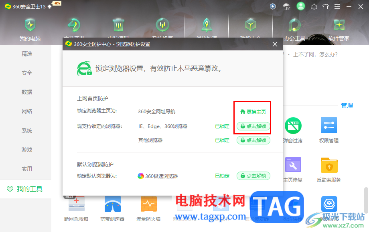The image size is (369, 232).
Task: Select 安全 in the left sidebar
Action: [x=26, y=73]
